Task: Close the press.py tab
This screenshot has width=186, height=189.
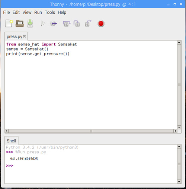Action: 25,36
